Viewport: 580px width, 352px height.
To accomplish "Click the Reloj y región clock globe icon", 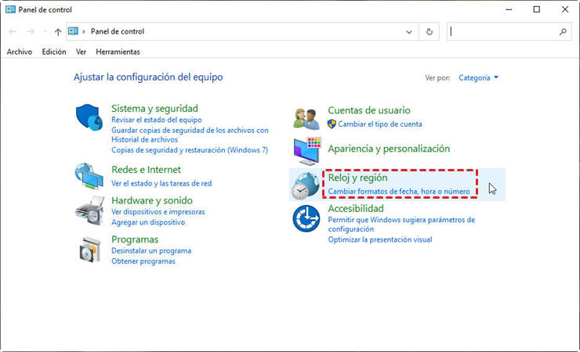I will (305, 185).
